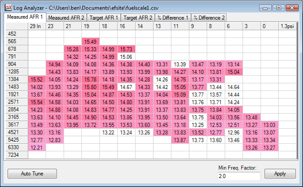Open the % Difference 2 tab
This screenshot has width=303, height=187.
click(x=209, y=18)
